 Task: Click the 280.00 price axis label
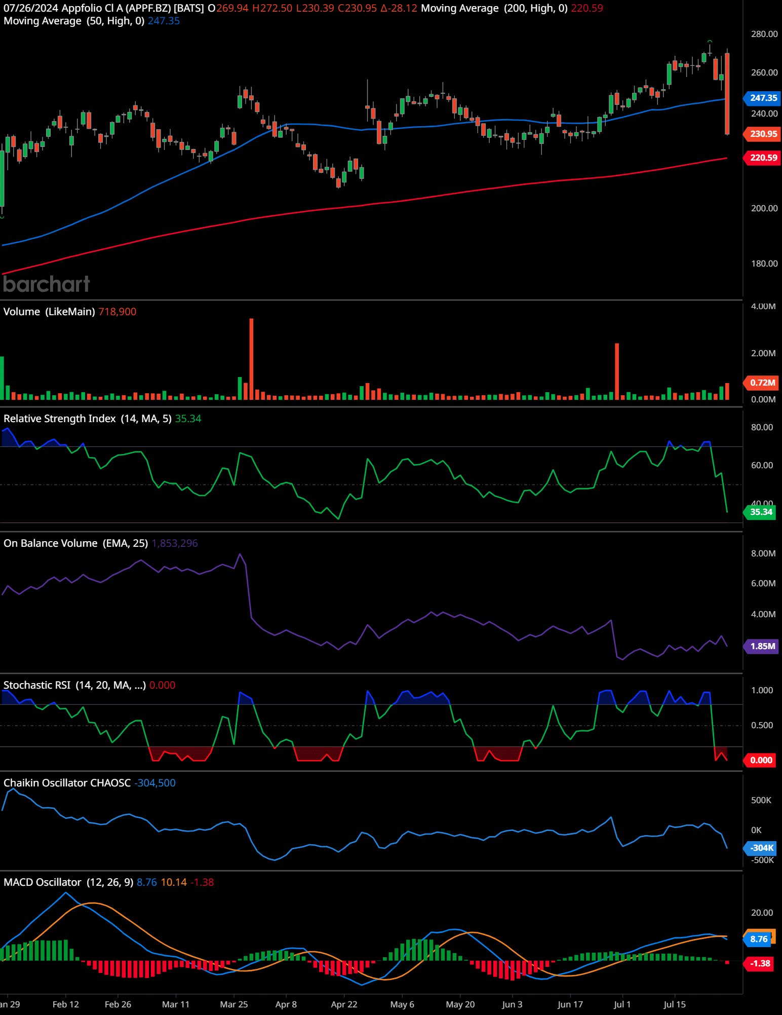point(764,34)
